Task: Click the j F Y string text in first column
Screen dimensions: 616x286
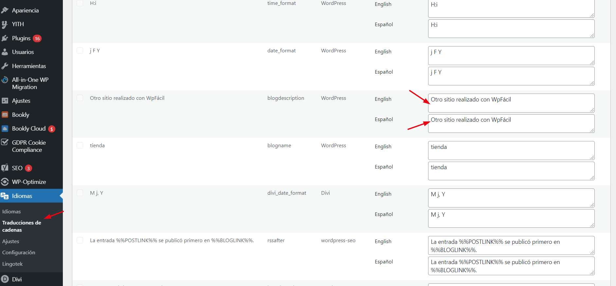Action: tap(95, 51)
